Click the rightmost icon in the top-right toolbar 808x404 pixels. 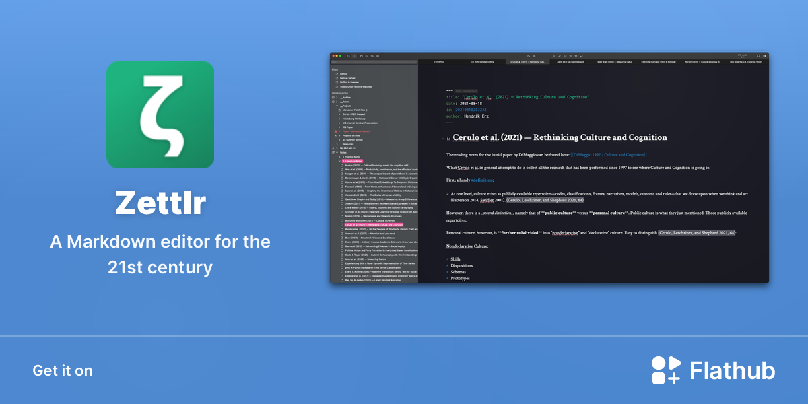tap(764, 56)
